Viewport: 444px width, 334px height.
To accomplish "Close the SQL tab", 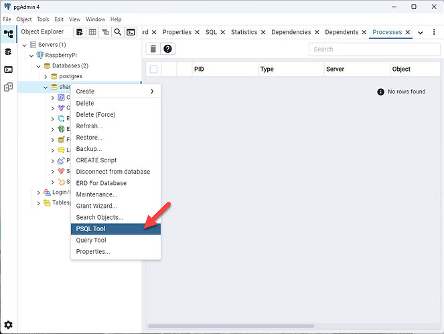I will click(223, 32).
